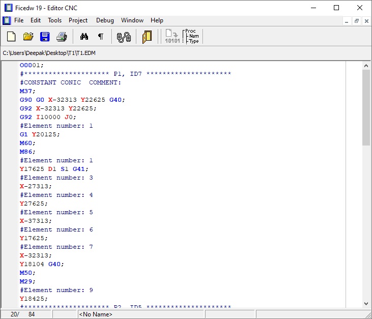Click the G92 I10000 J0; line
372x319 pixels.
click(x=48, y=117)
